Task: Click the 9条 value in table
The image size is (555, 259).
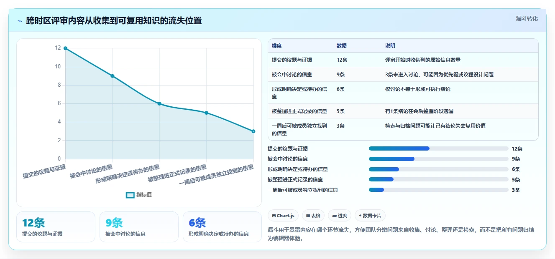Action: [341, 75]
